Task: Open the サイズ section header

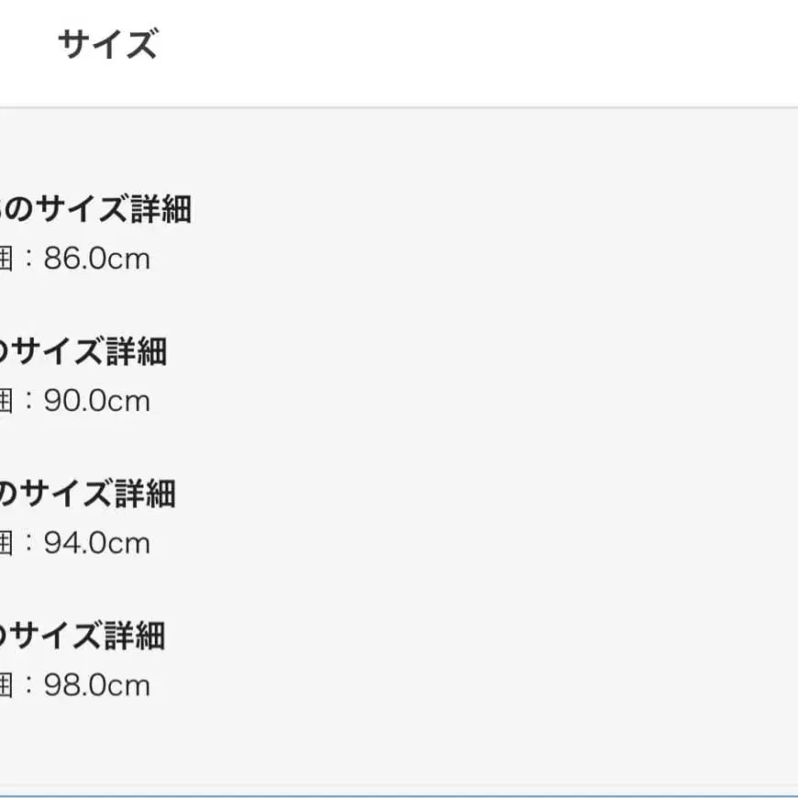Action: (107, 44)
